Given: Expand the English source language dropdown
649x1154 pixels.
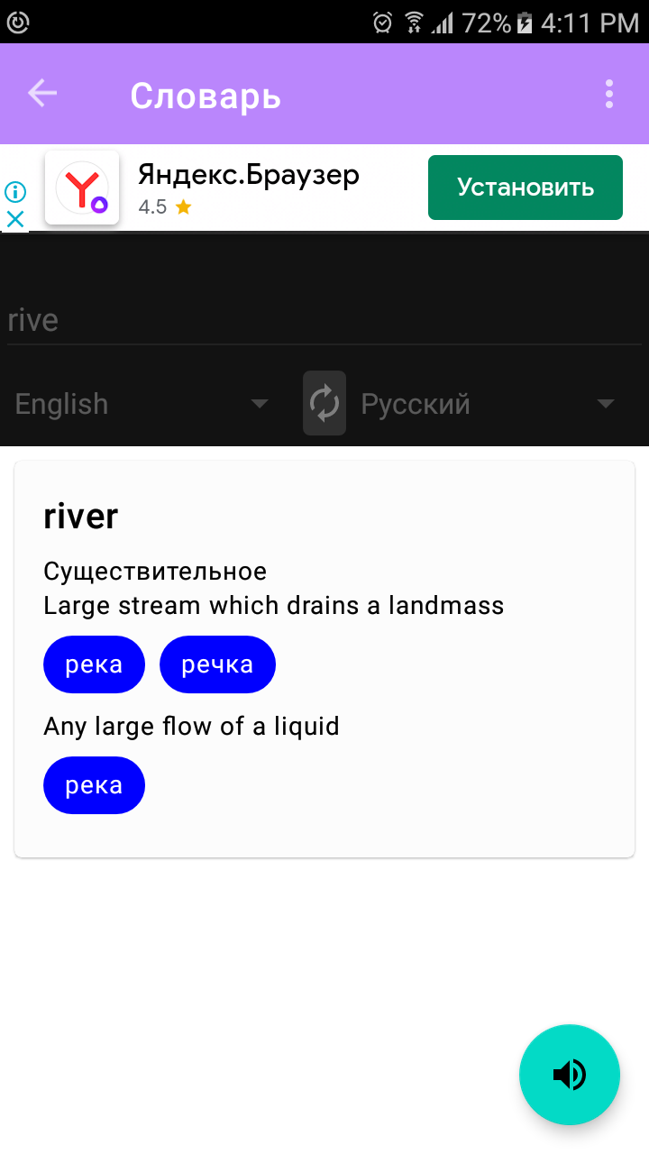Looking at the screenshot, I should click(x=142, y=404).
